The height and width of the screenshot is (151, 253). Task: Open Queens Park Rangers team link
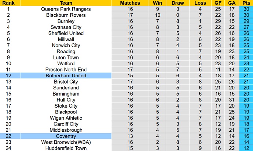(66, 9)
